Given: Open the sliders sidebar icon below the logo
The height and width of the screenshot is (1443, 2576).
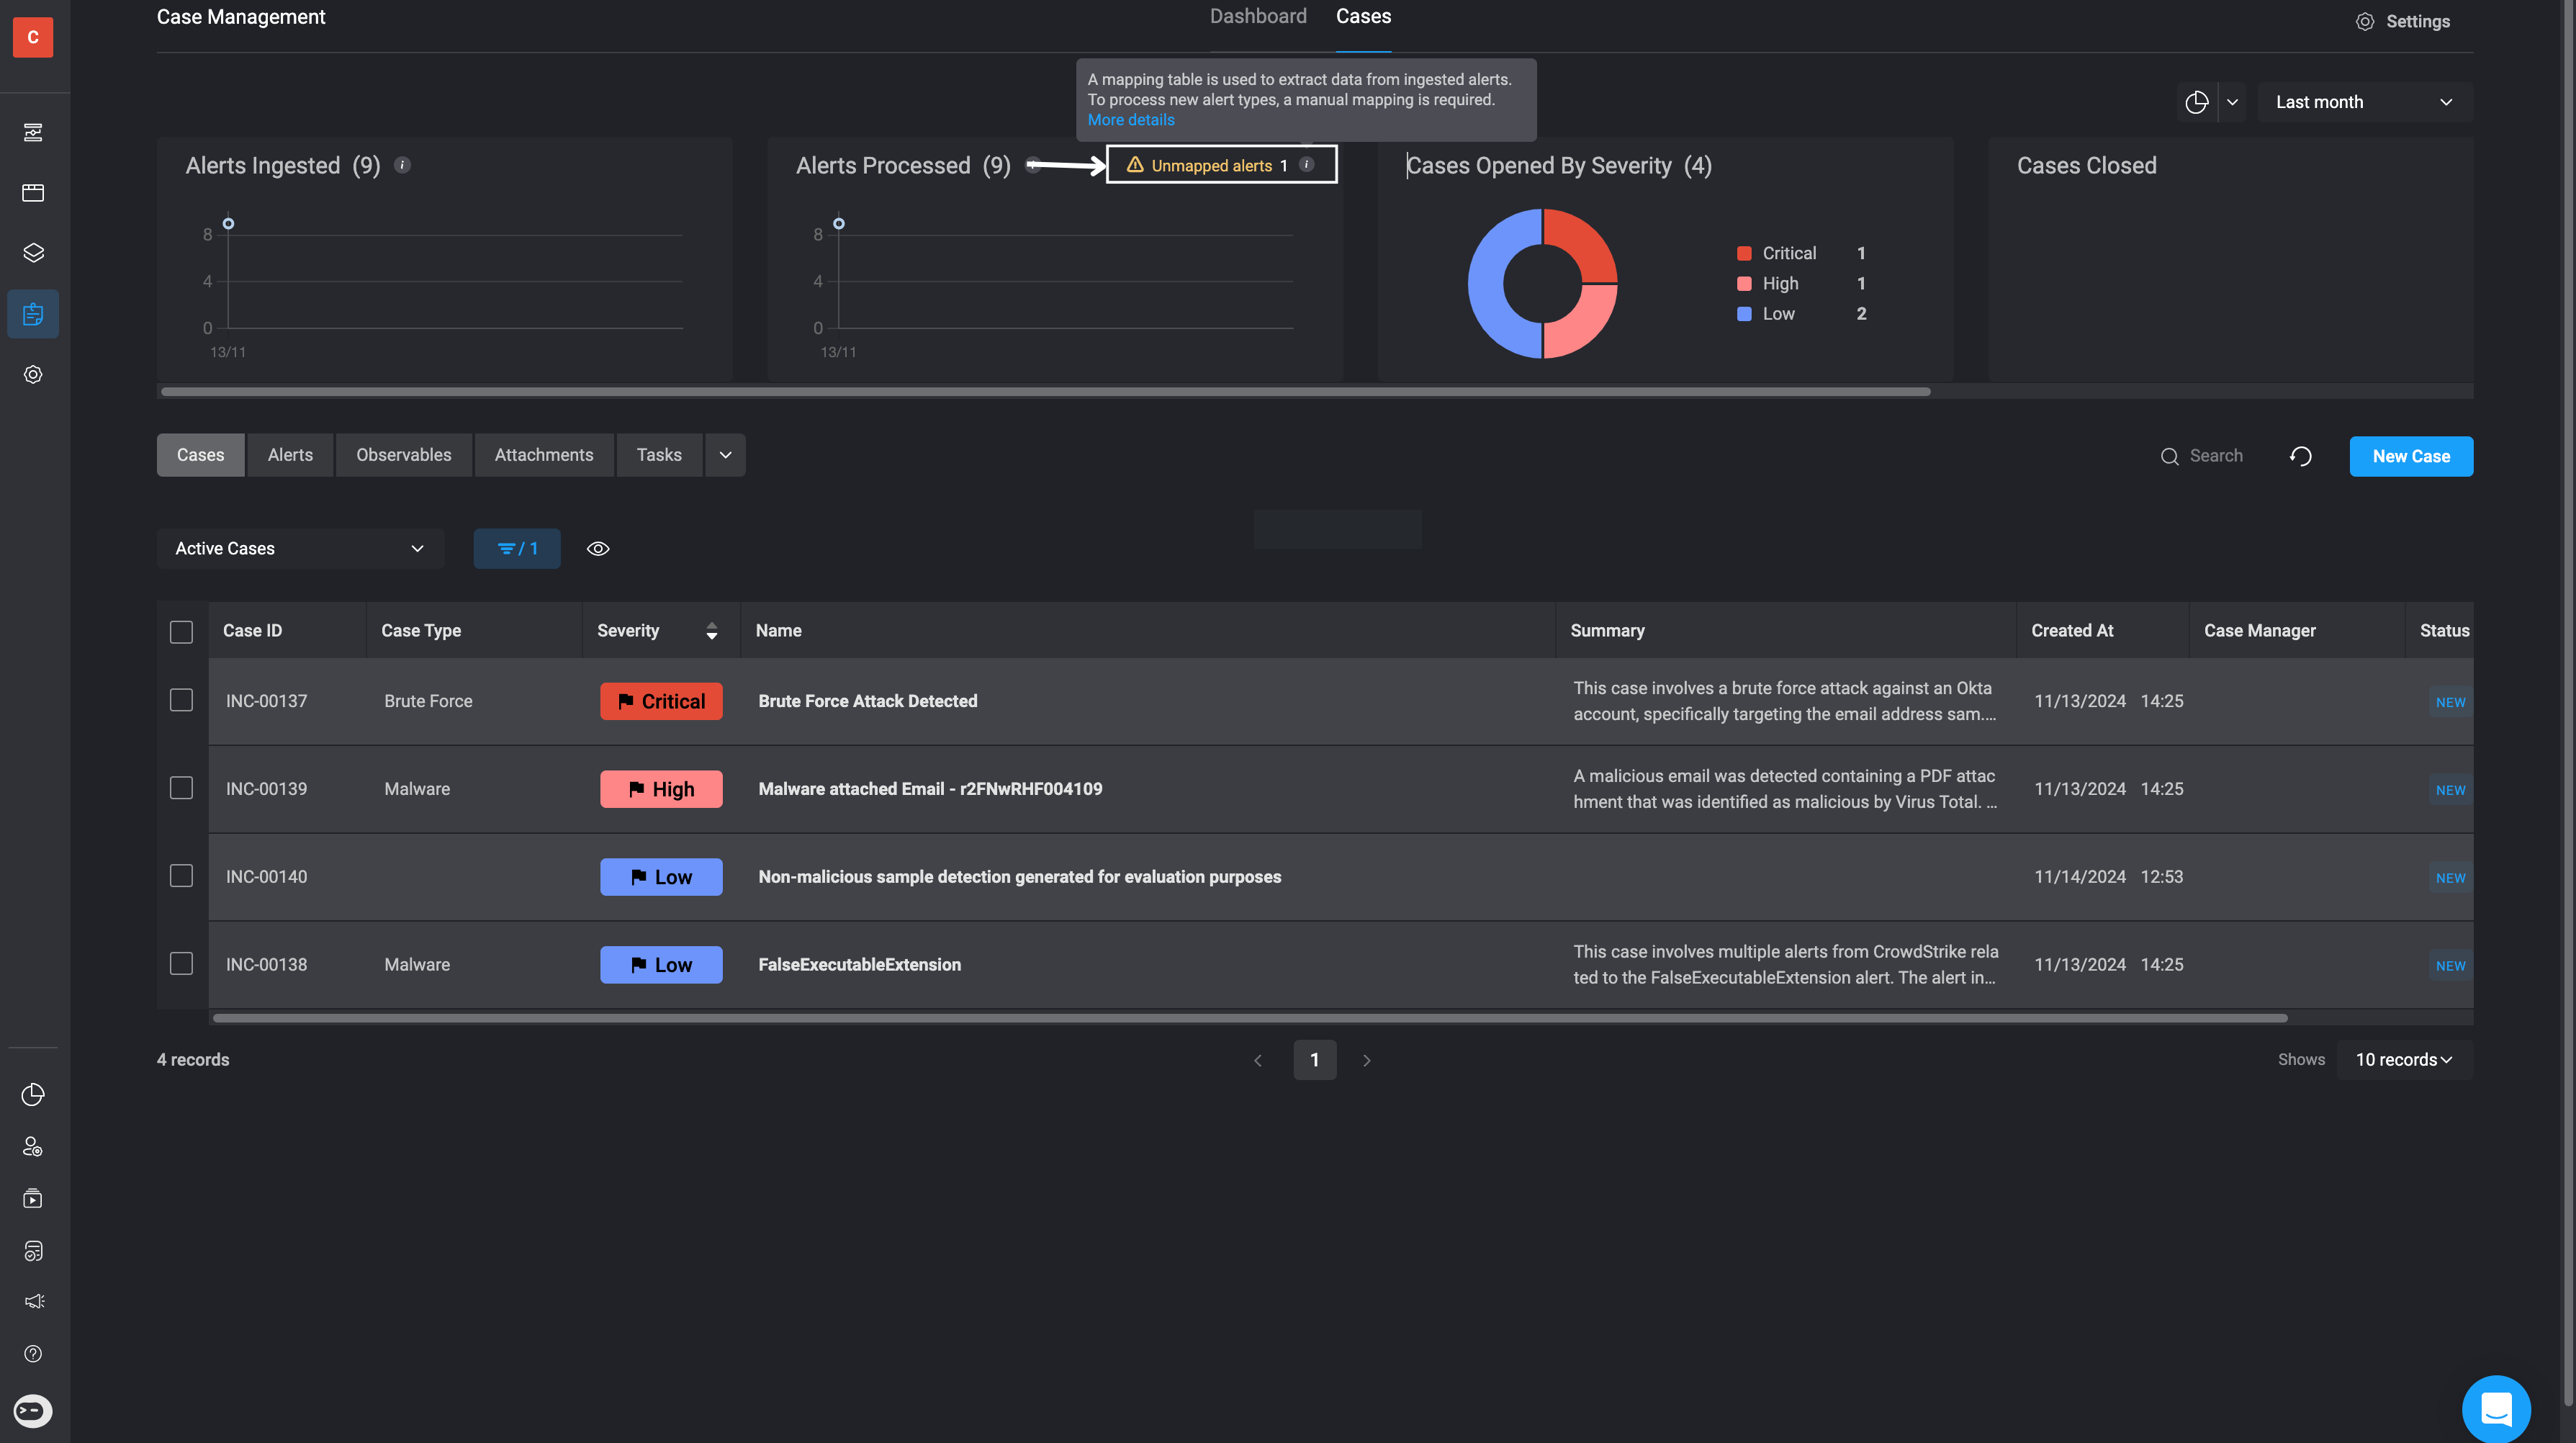Looking at the screenshot, I should coord(33,132).
